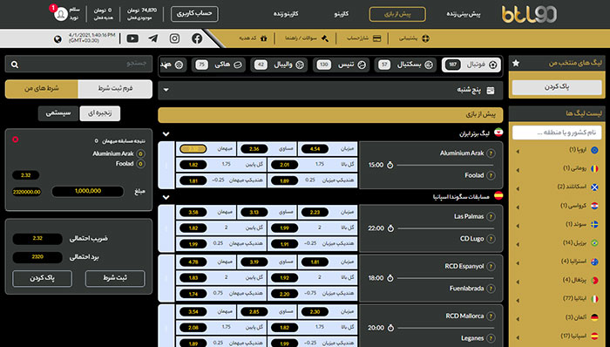Screen dimensions: 610x347
Task: Open the Facebook social link
Action: pos(197,38)
